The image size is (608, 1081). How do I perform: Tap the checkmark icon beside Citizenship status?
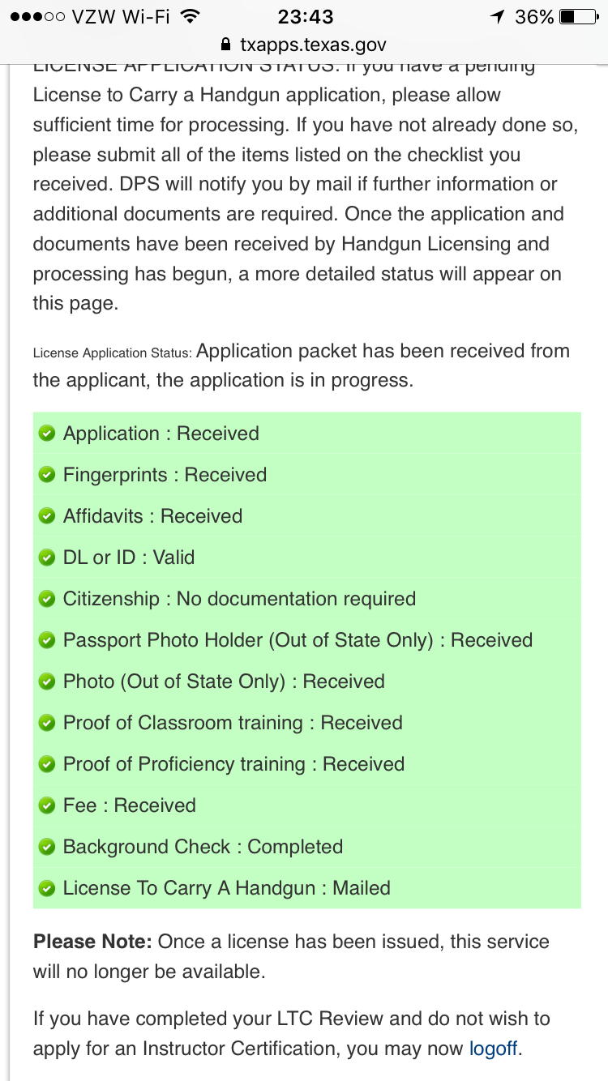(47, 599)
